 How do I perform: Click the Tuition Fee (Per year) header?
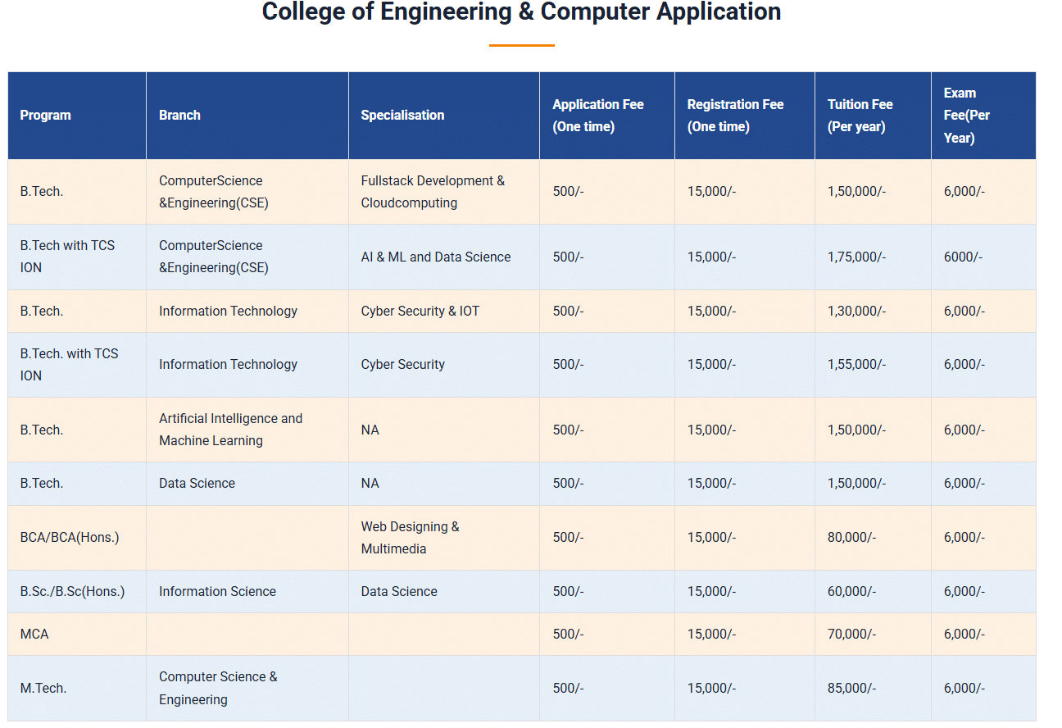[x=860, y=116]
